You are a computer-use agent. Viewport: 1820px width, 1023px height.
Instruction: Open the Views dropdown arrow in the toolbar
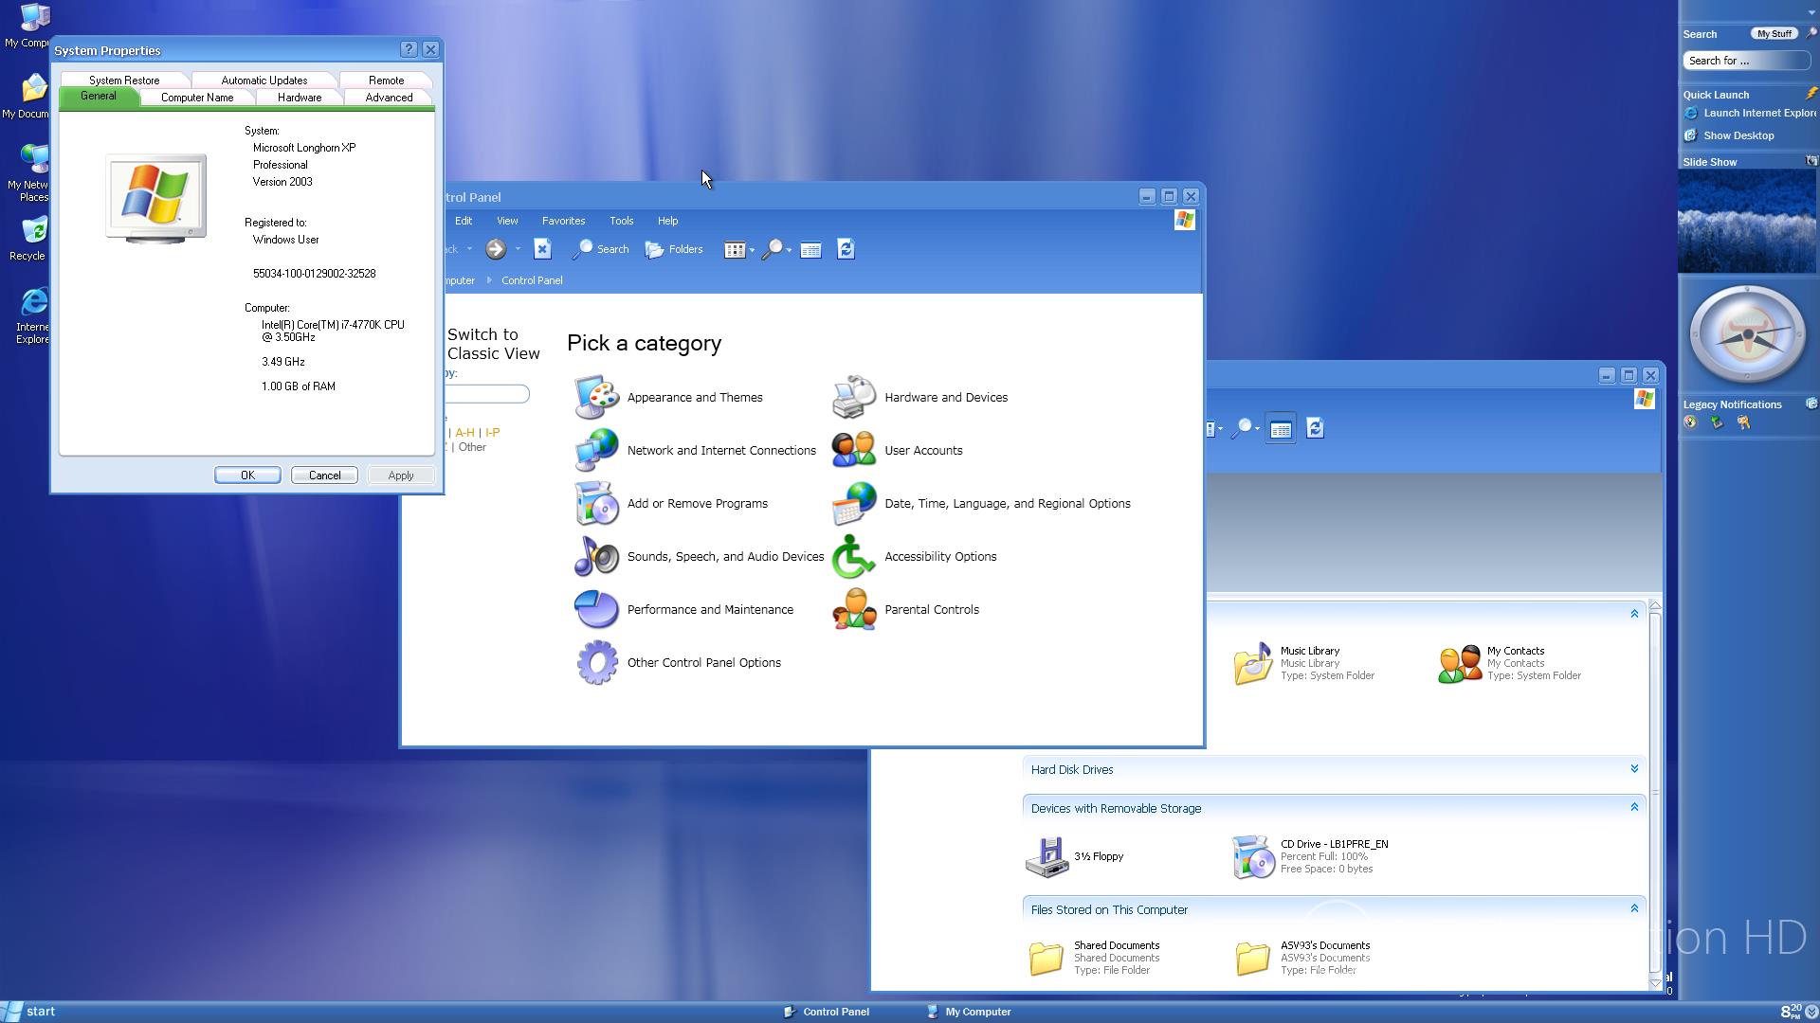click(752, 250)
